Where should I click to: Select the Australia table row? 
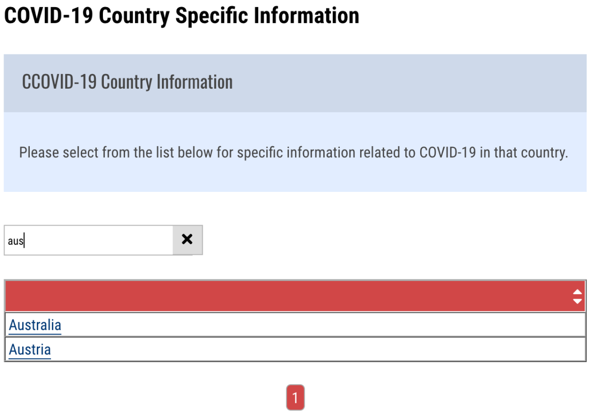pyautogui.click(x=202, y=325)
